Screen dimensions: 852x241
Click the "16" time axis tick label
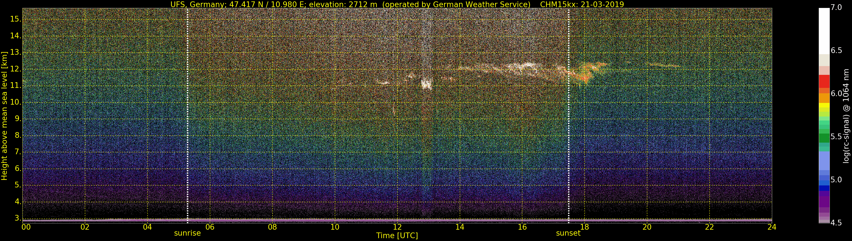[x=522, y=227]
